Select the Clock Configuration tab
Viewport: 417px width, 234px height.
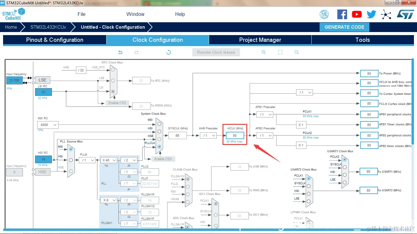(158, 40)
